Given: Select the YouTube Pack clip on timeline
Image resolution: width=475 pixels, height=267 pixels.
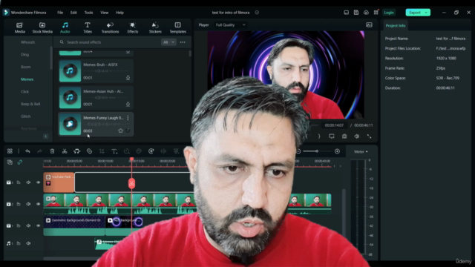Looking at the screenshot, I should pos(59,182).
